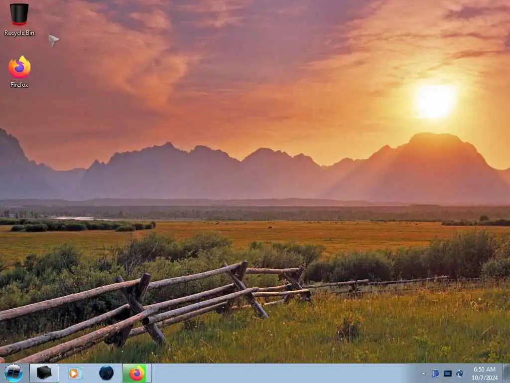Click the 'Recycle Bin' label text
This screenshot has height=383, width=510.
point(19,33)
